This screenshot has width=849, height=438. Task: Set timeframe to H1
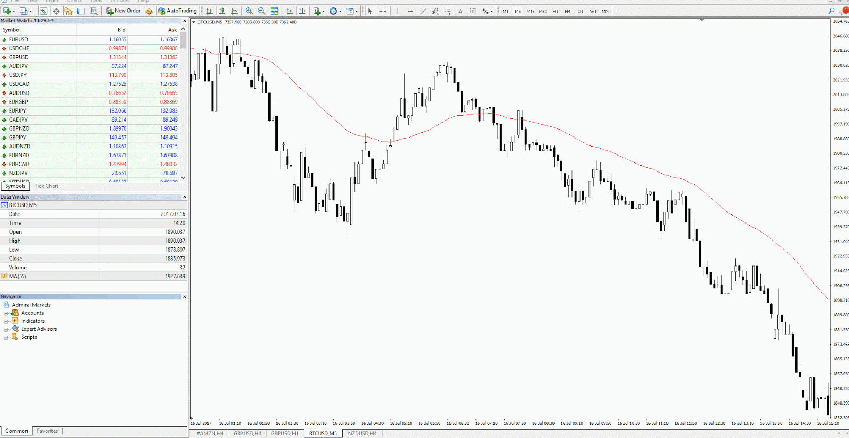pyautogui.click(x=555, y=11)
